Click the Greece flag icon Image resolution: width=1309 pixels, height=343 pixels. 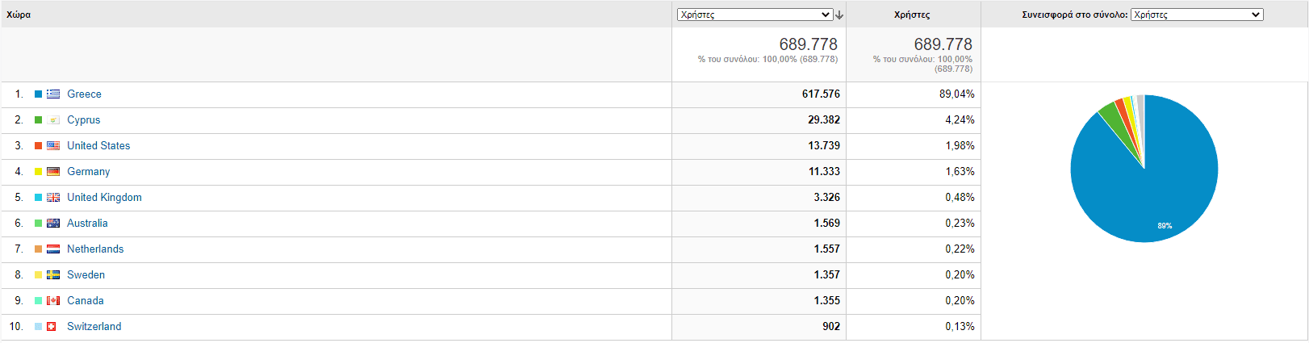(x=53, y=94)
